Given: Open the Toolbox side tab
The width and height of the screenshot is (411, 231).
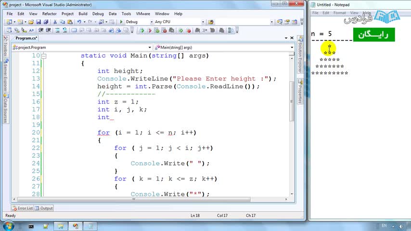Looking at the screenshot, I should (5, 46).
